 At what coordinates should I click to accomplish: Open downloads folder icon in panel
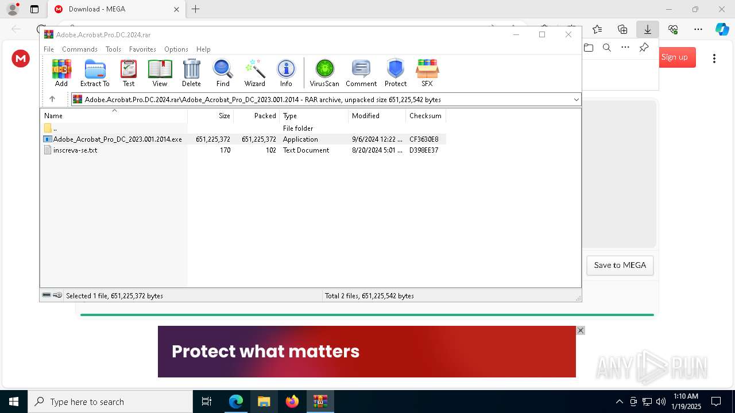click(x=589, y=48)
